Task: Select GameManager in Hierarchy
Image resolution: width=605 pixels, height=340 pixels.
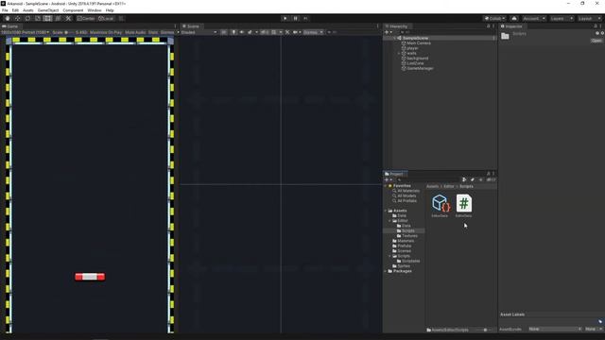Action: [x=420, y=68]
